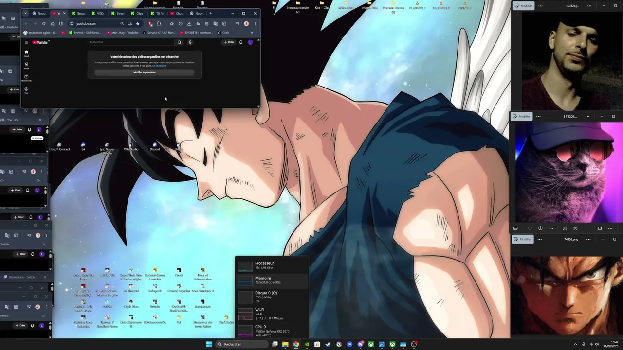Open the YouTube account avatar menu

click(x=250, y=42)
